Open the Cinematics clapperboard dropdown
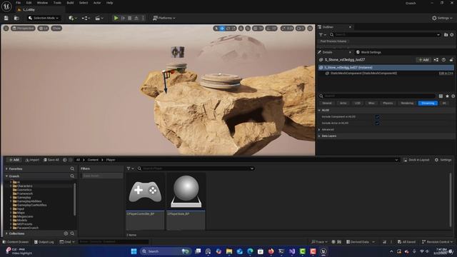Screen dimensions: 457x257 click(99, 18)
